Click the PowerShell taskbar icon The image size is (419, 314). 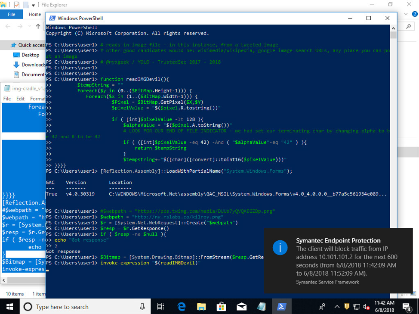[281, 307]
